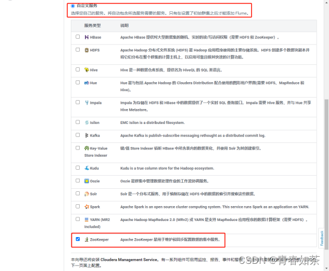329x271 pixels.
Task: Click the 服务类型 column header
Action: point(93,26)
